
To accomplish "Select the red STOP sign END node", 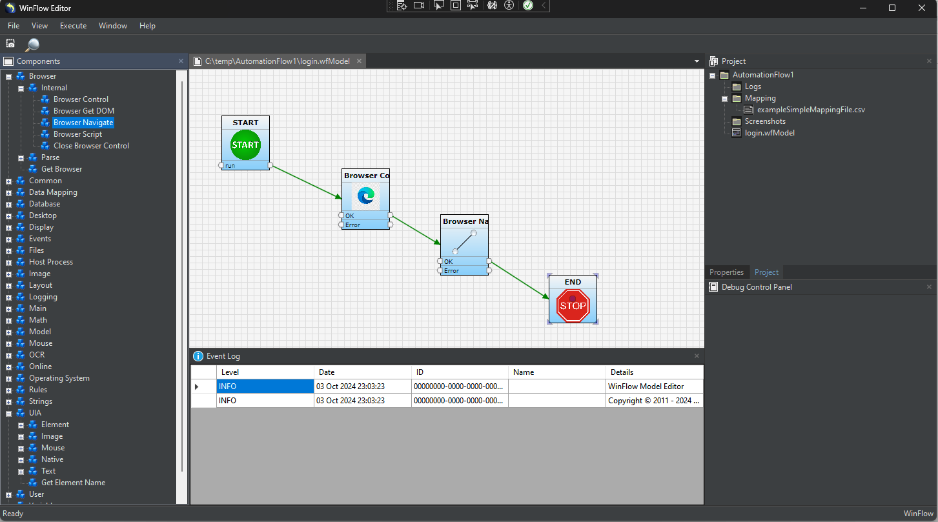I will (573, 306).
